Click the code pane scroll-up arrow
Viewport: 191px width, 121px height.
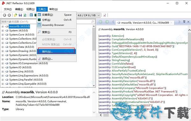tap(189, 30)
